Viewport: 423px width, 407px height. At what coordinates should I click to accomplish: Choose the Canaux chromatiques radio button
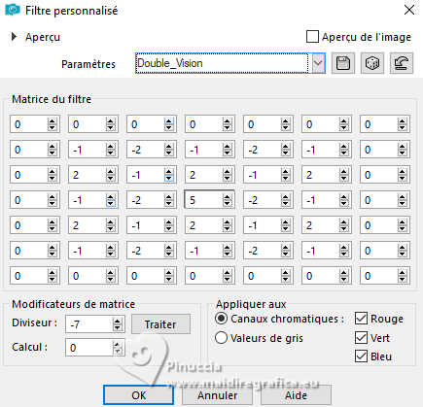221,319
